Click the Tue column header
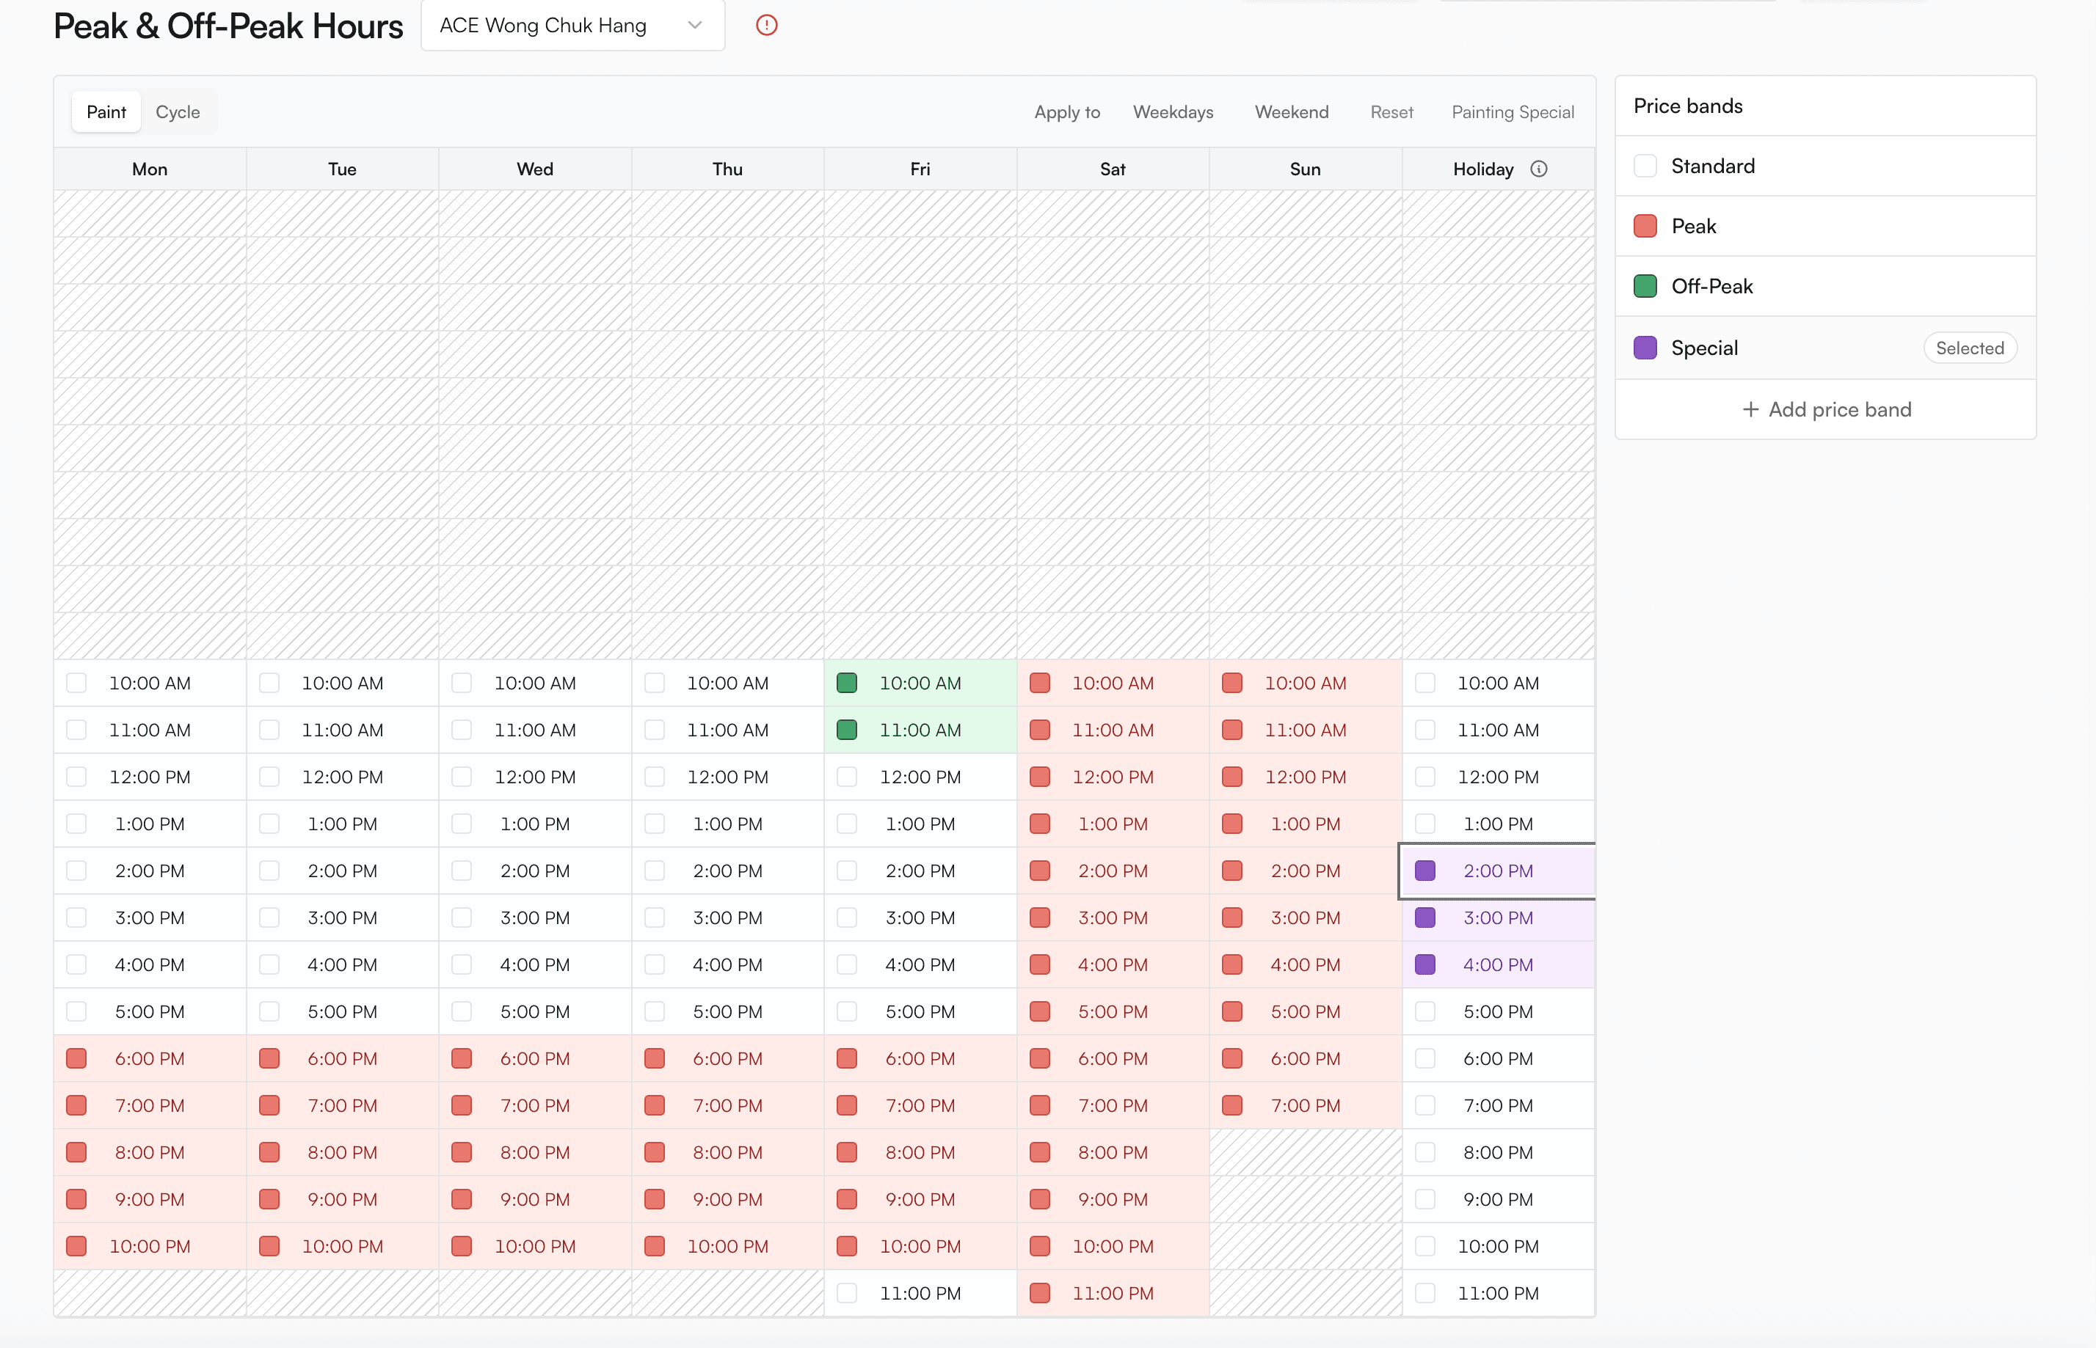Screen dimensions: 2096x1348 [343, 169]
